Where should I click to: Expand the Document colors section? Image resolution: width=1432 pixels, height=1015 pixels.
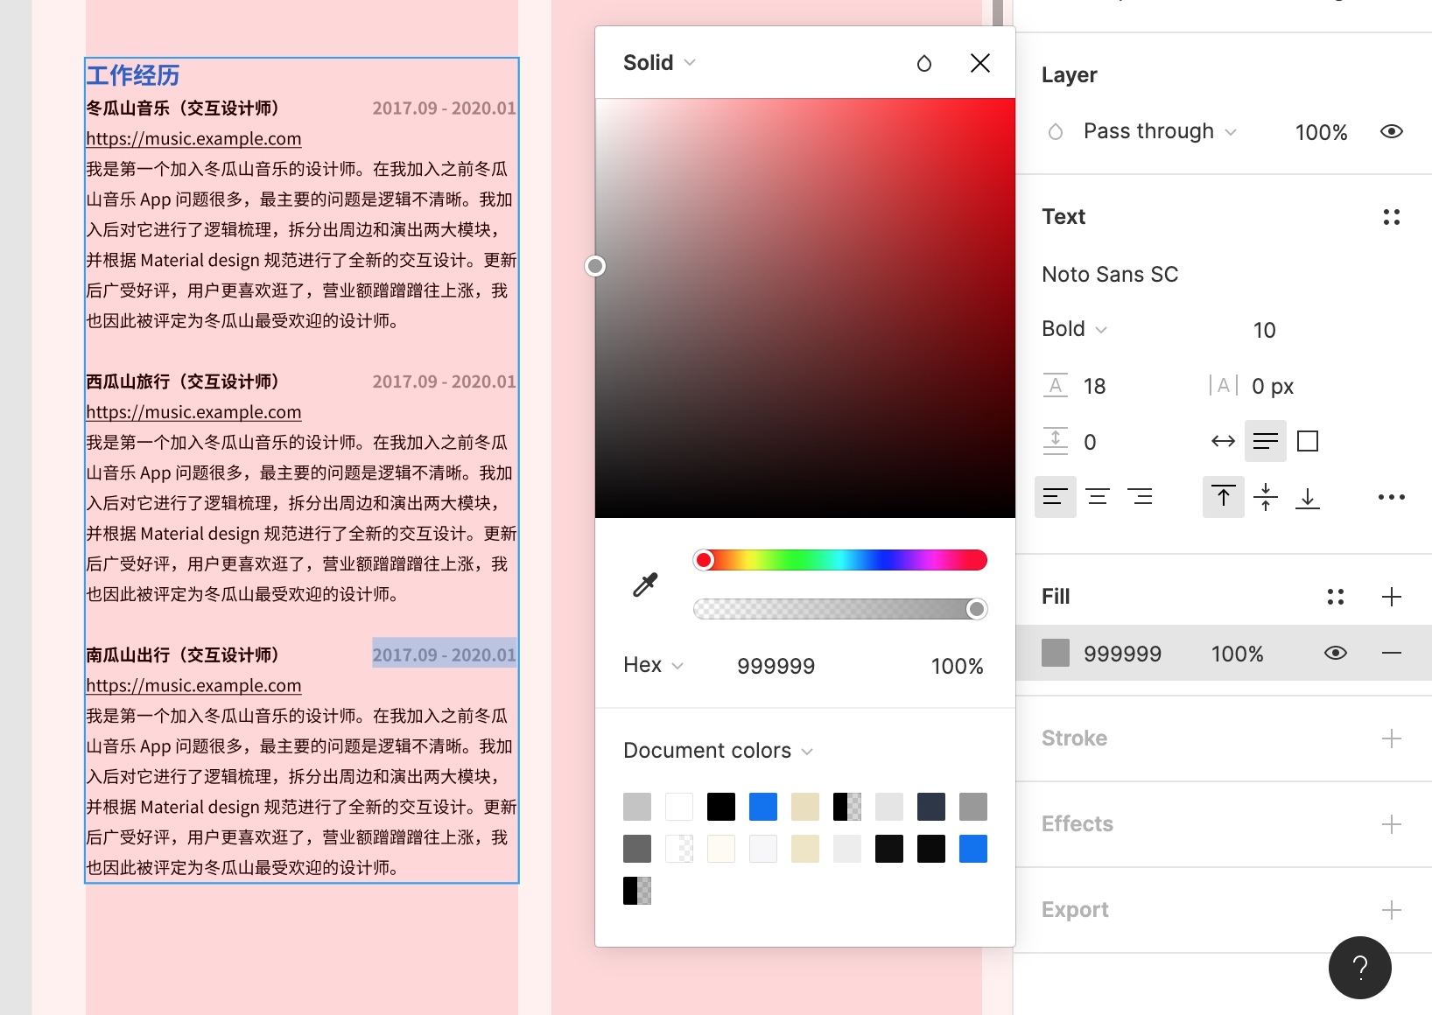pos(718,751)
